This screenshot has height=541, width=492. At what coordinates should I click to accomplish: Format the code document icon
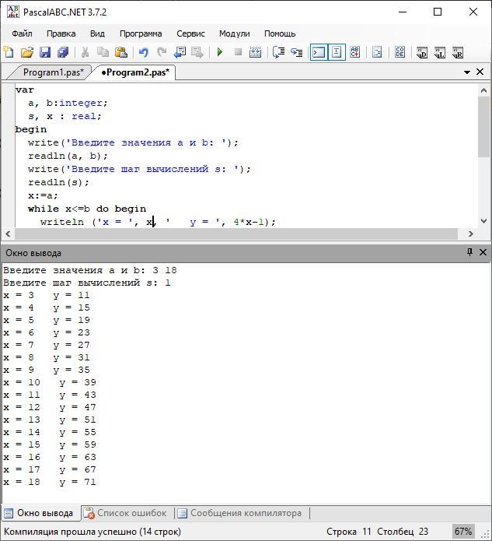click(377, 52)
